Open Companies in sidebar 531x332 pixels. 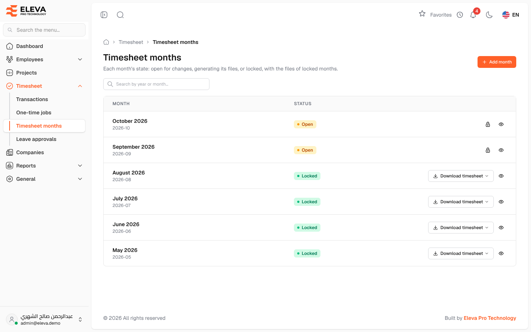coord(44,152)
